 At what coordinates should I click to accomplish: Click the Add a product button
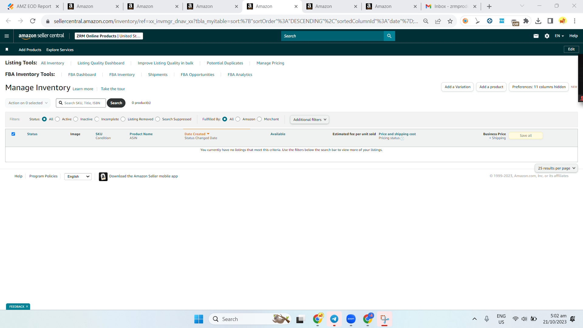pos(491,87)
